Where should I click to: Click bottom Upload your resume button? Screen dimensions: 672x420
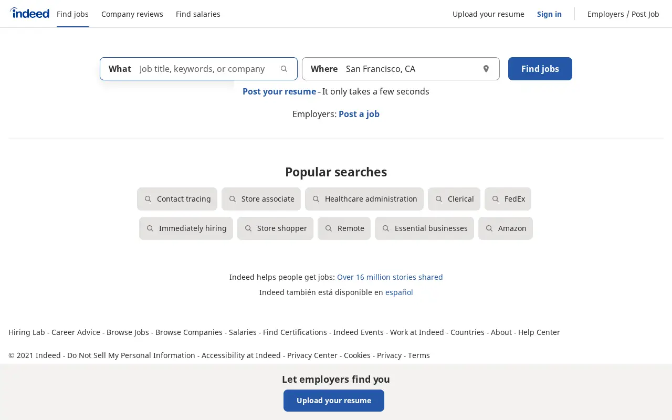(x=334, y=401)
